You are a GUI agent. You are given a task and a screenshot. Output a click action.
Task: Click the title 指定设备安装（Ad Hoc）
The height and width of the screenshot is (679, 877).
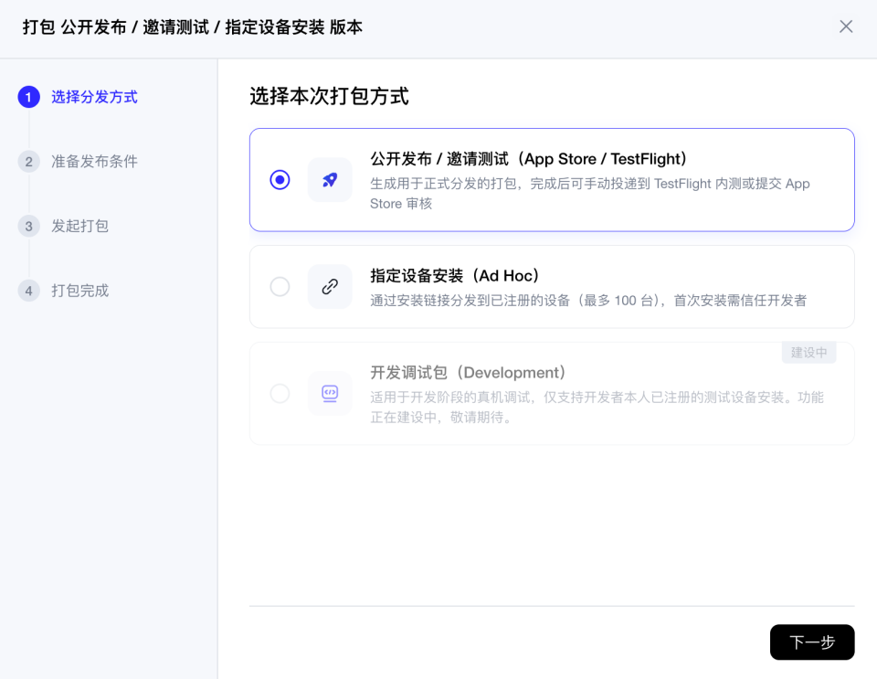pos(454,276)
